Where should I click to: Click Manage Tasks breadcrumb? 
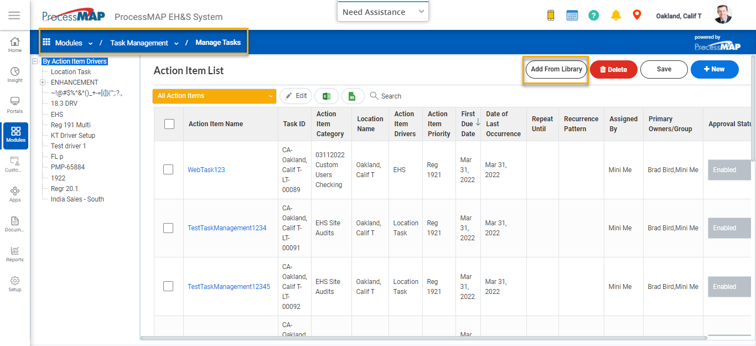[218, 43]
